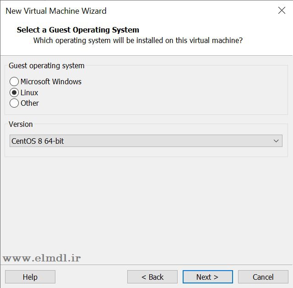Screen dimensions: 293x288
Task: Click the Select a Guest Operating System heading
Action: (x=78, y=30)
